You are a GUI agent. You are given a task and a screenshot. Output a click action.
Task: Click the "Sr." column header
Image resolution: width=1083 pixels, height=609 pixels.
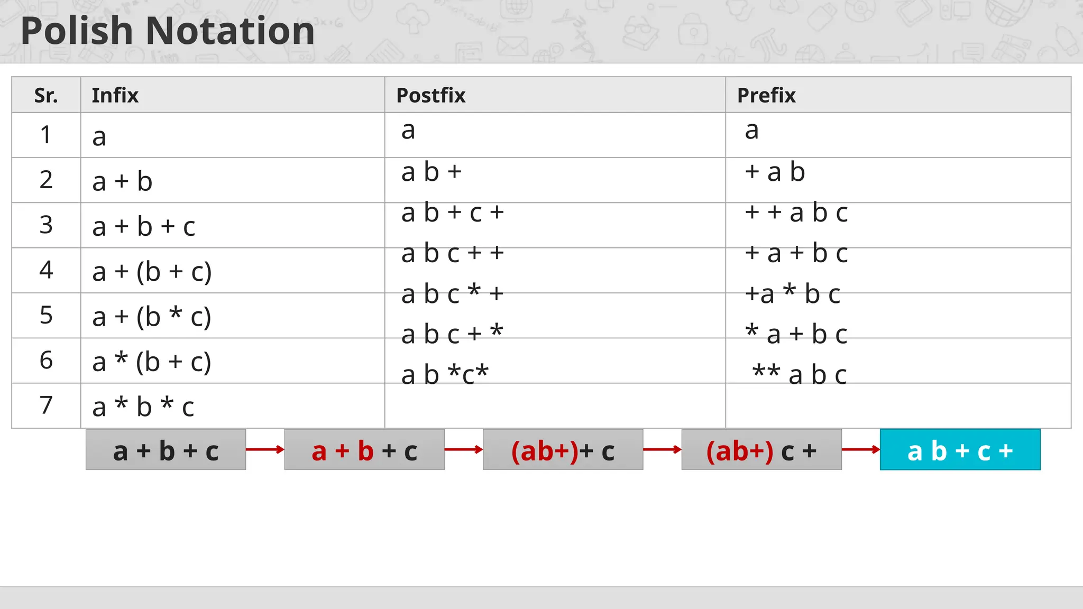click(x=46, y=95)
